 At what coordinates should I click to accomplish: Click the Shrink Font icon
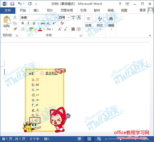tap(66, 29)
